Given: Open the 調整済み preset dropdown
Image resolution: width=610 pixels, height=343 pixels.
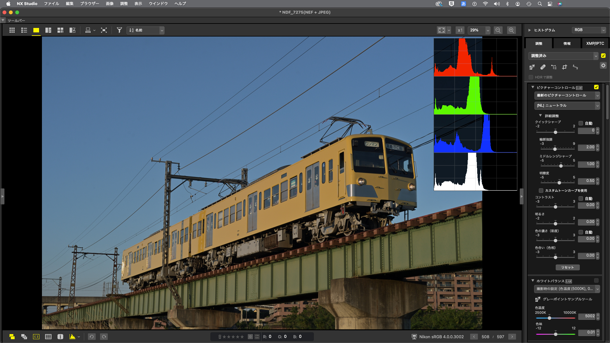Looking at the screenshot, I should [563, 56].
